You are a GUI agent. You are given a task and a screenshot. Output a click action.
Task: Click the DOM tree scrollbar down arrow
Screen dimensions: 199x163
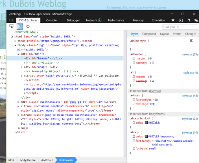[x=125, y=155]
